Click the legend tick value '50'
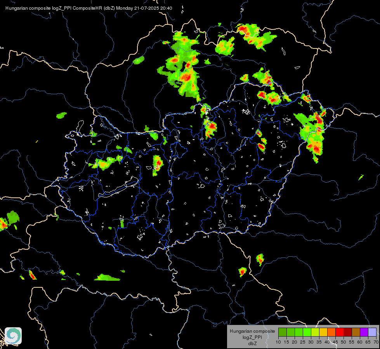This screenshot has height=349, width=380. coord(344,342)
